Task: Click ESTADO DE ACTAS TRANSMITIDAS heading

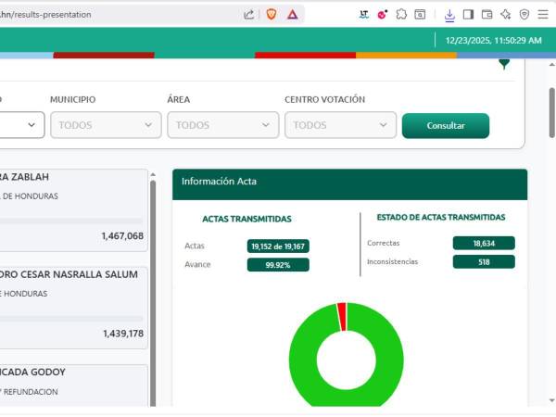Action: tap(441, 218)
